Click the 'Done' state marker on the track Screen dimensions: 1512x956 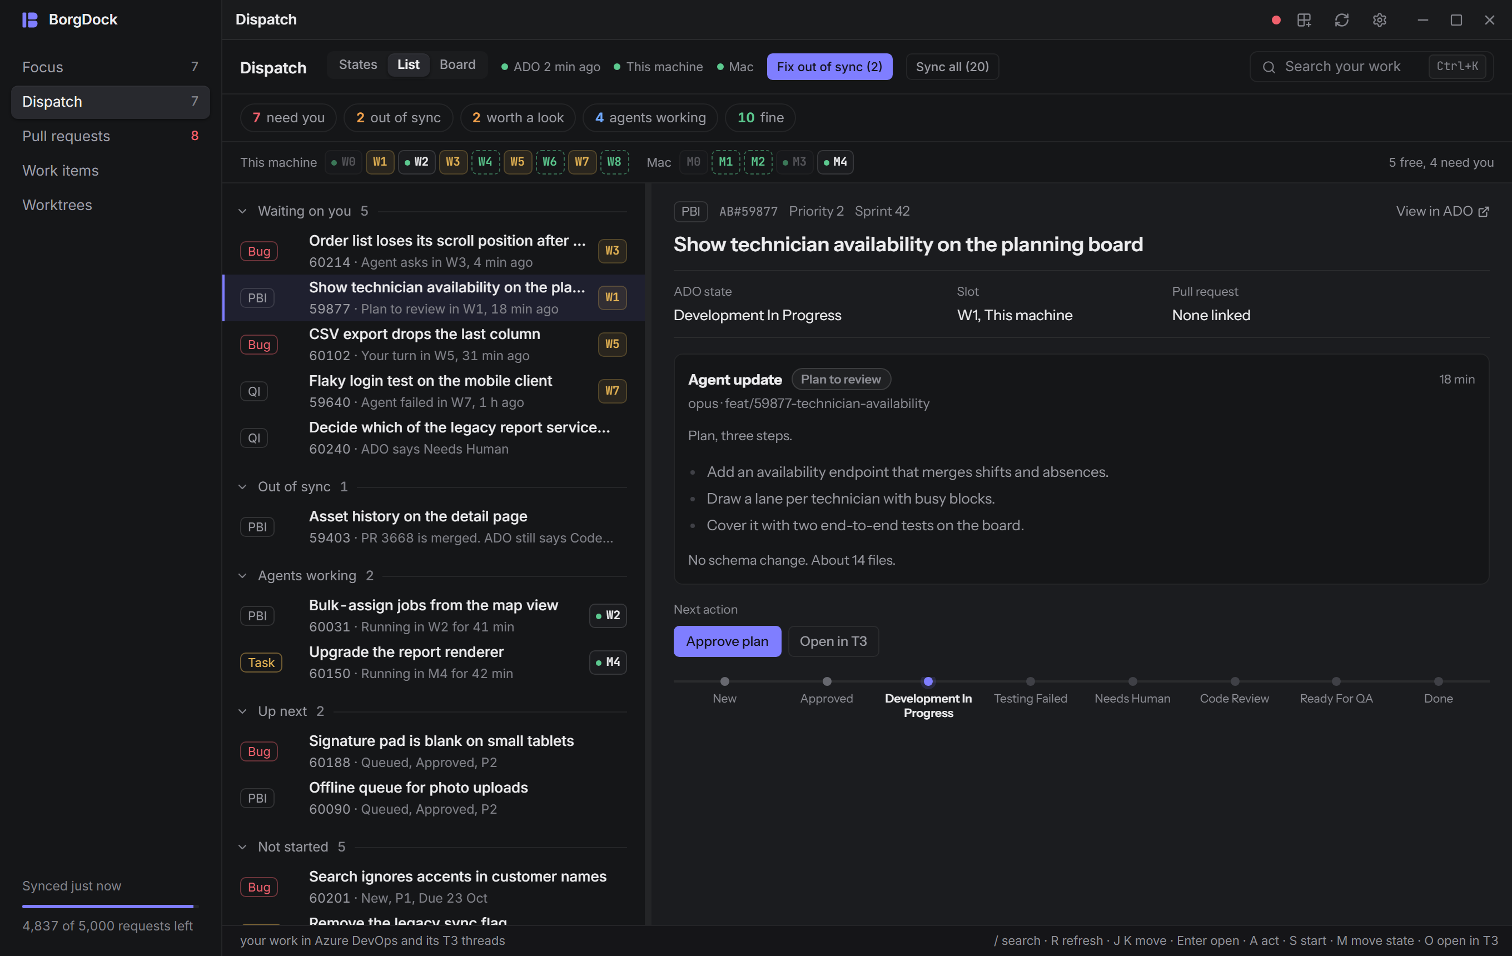[1438, 681]
